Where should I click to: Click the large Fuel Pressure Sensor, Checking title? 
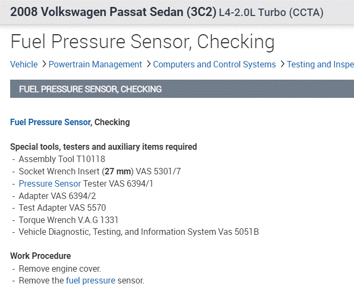tap(142, 42)
